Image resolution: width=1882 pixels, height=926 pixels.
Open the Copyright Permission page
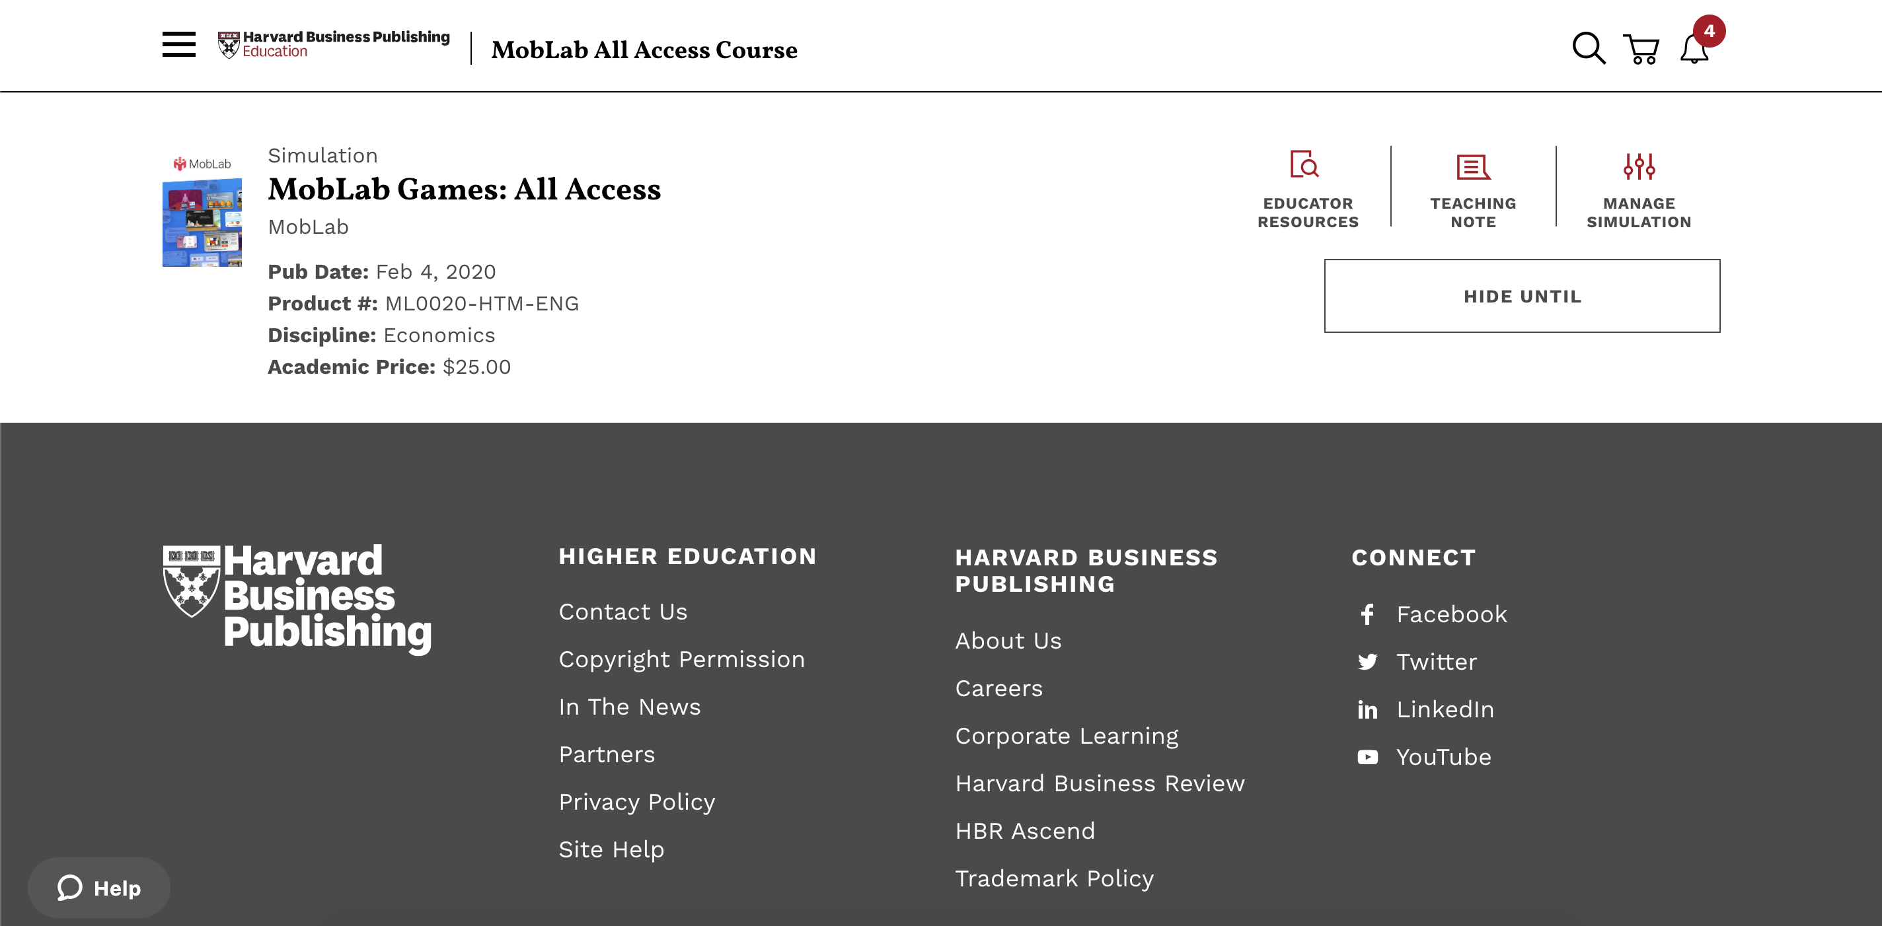coord(682,659)
